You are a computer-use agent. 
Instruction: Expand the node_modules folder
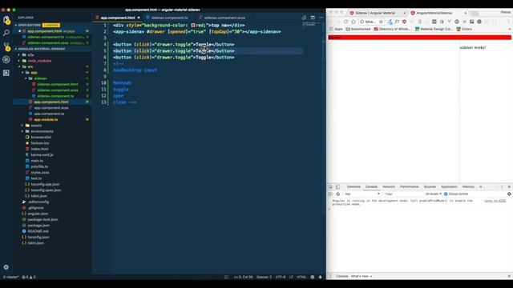[39, 61]
